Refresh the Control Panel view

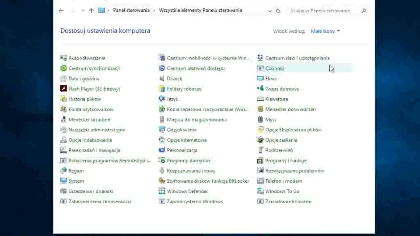[x=278, y=11]
